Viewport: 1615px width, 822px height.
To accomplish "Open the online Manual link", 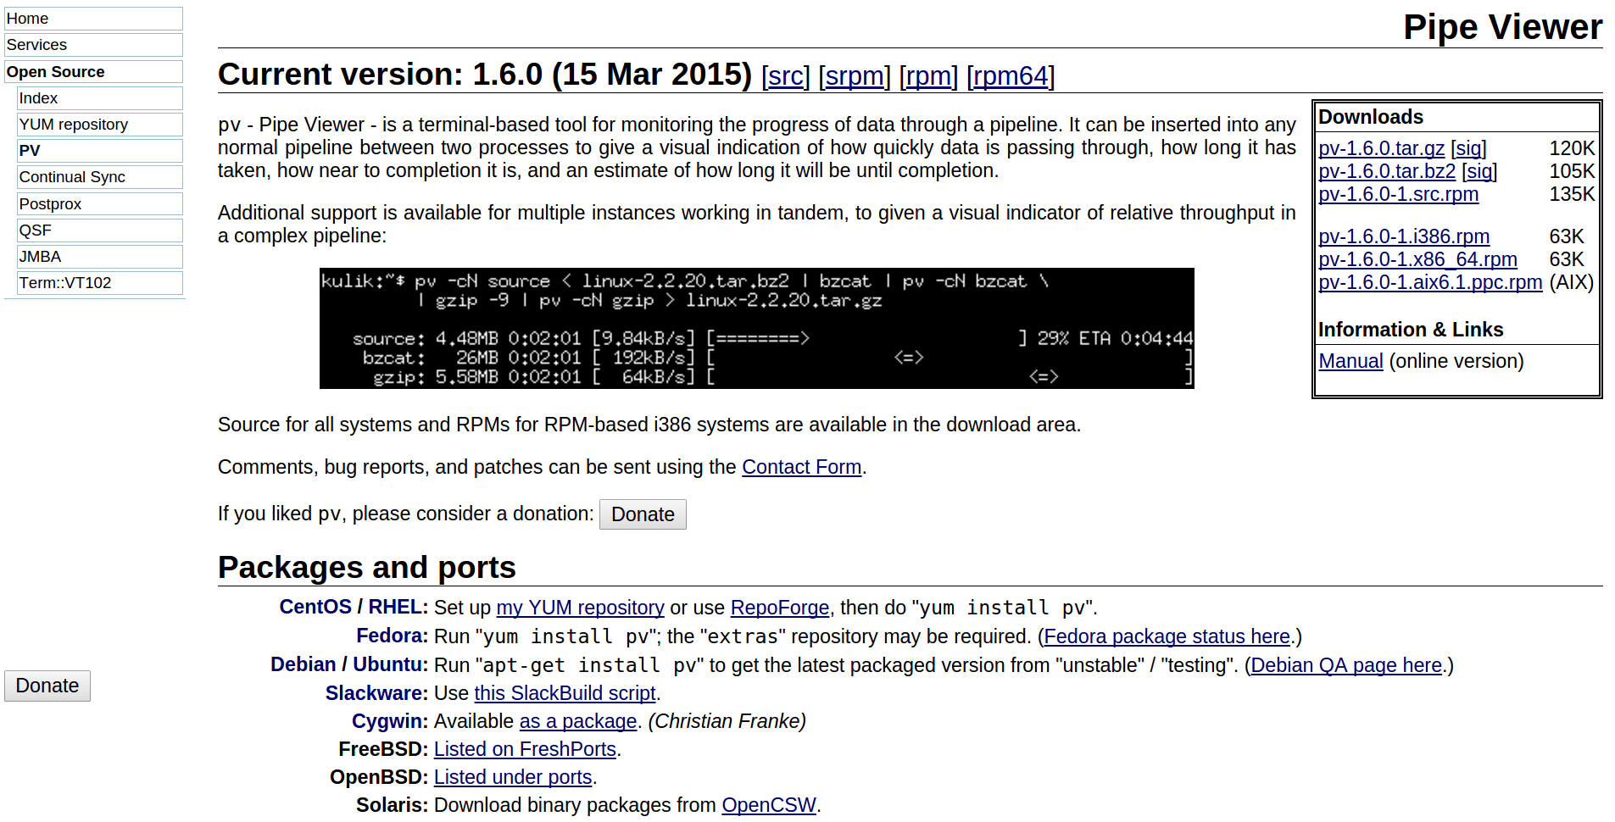I will pyautogui.click(x=1350, y=361).
